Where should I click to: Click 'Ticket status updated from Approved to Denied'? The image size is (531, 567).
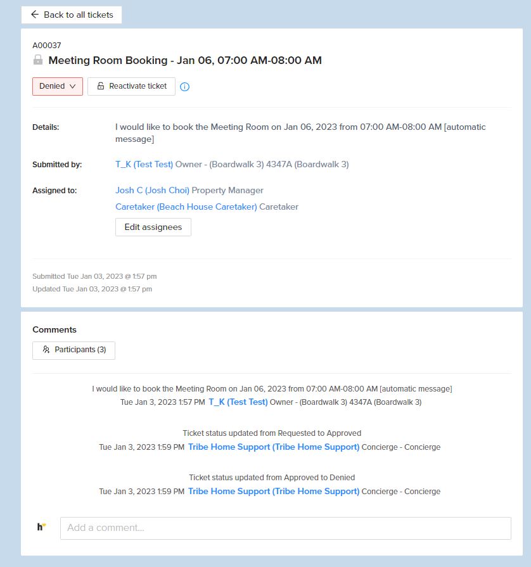pyautogui.click(x=272, y=478)
